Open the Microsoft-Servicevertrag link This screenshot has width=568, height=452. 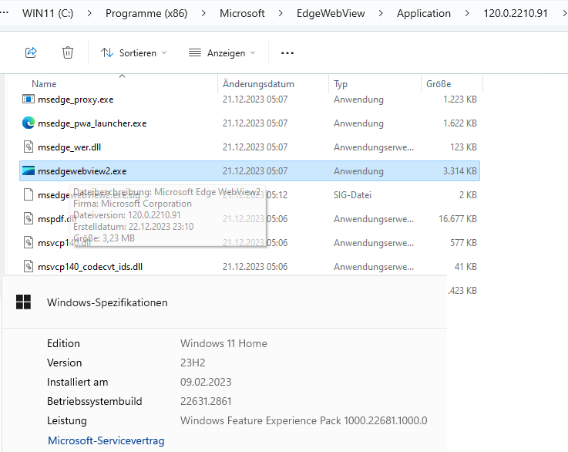click(106, 440)
